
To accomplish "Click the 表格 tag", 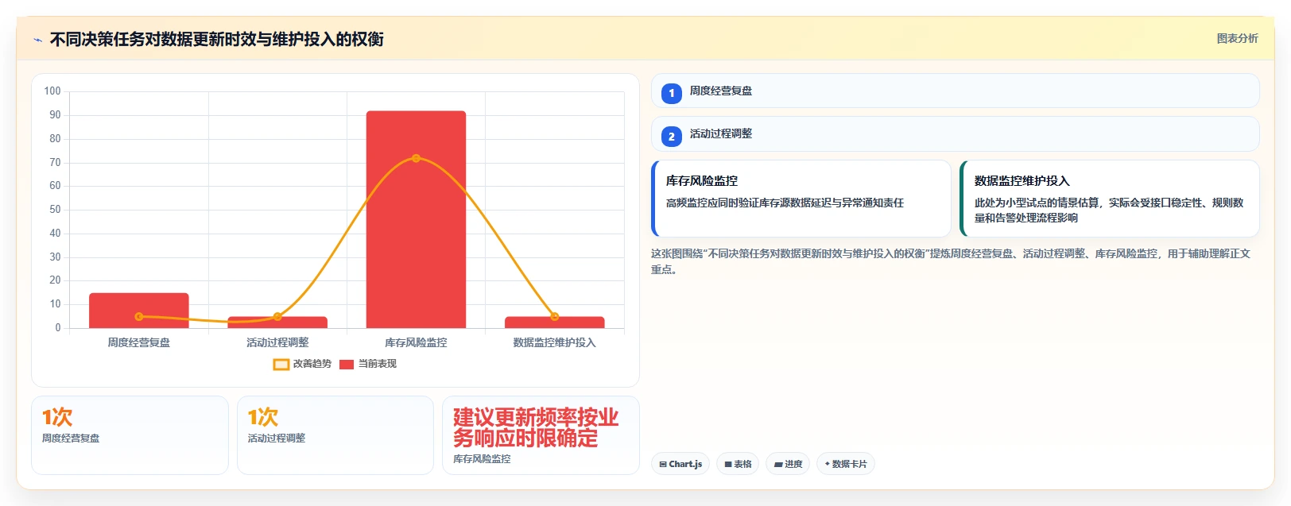I will [738, 464].
